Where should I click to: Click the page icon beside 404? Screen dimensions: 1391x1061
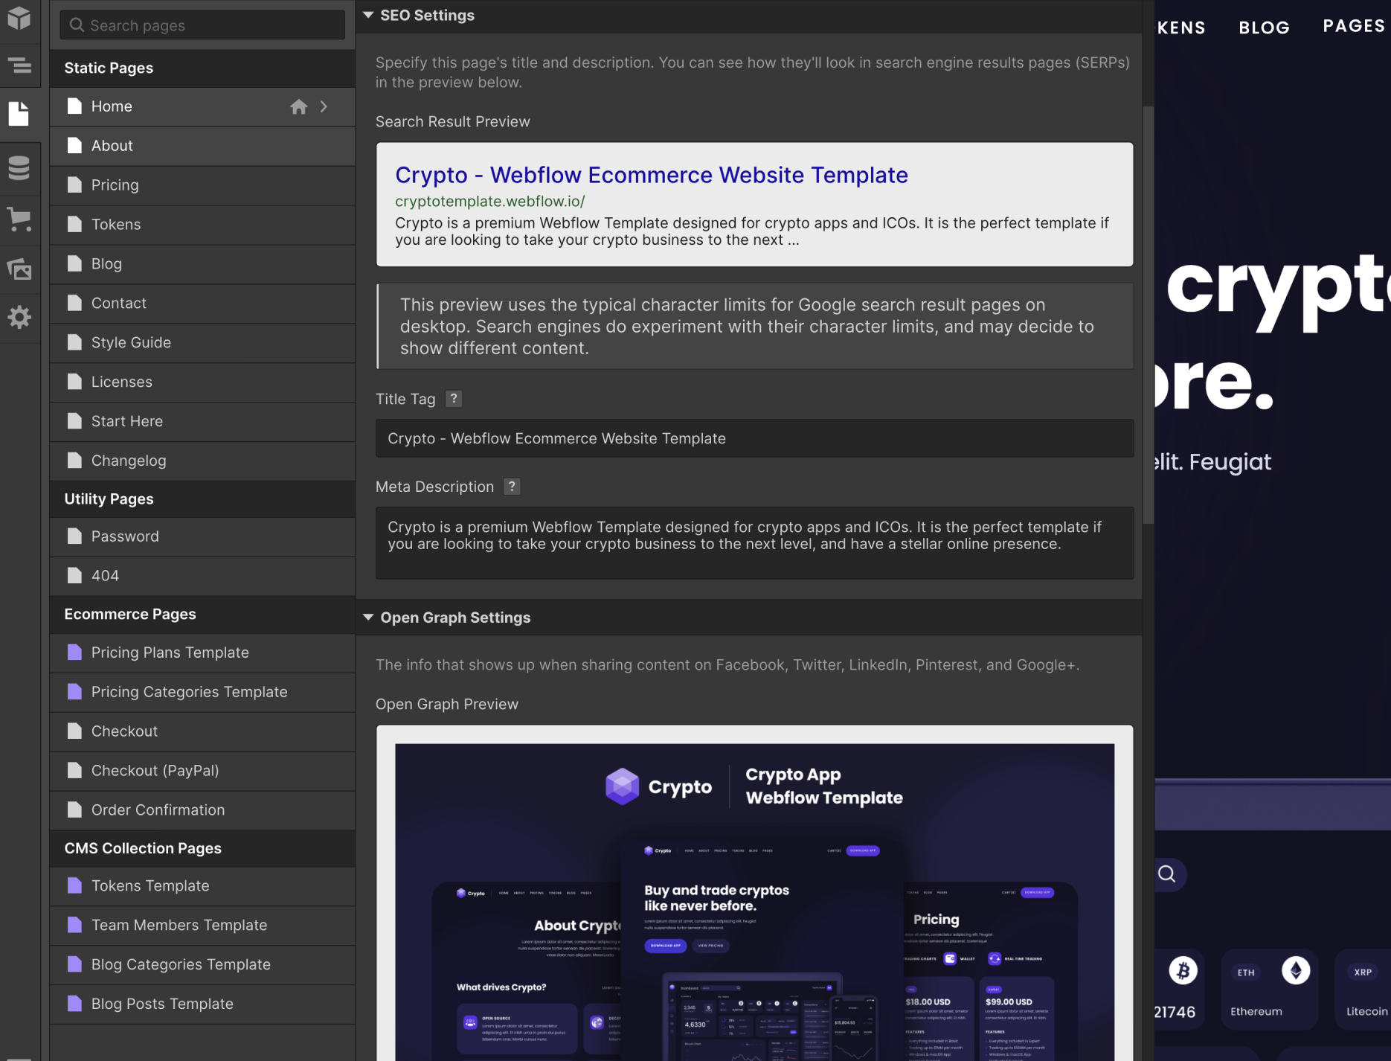[74, 576]
